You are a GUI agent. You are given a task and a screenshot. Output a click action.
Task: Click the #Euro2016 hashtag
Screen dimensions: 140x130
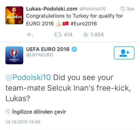coord(84,24)
